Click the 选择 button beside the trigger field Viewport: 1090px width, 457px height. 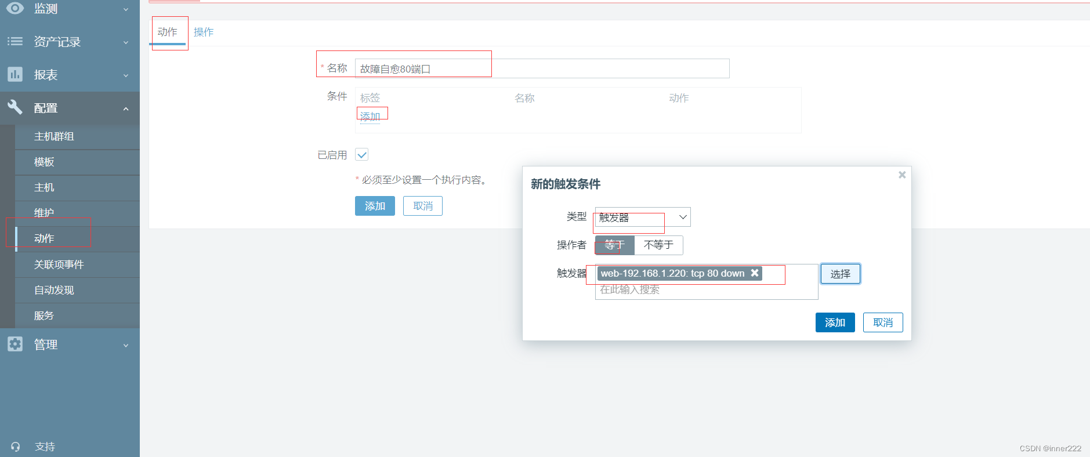point(840,274)
